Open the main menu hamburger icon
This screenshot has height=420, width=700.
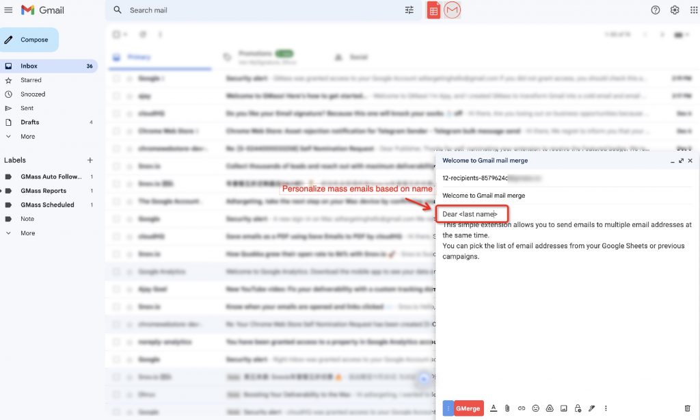pyautogui.click(x=8, y=10)
